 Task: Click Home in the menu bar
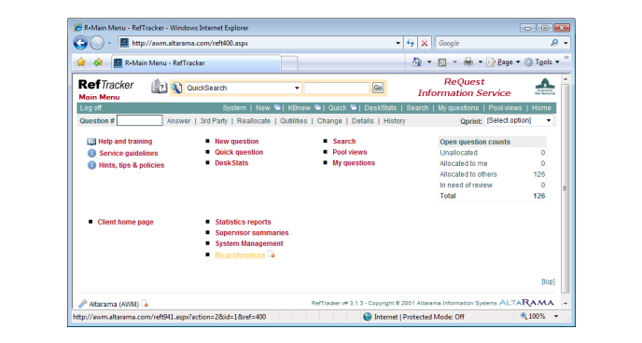coord(541,108)
